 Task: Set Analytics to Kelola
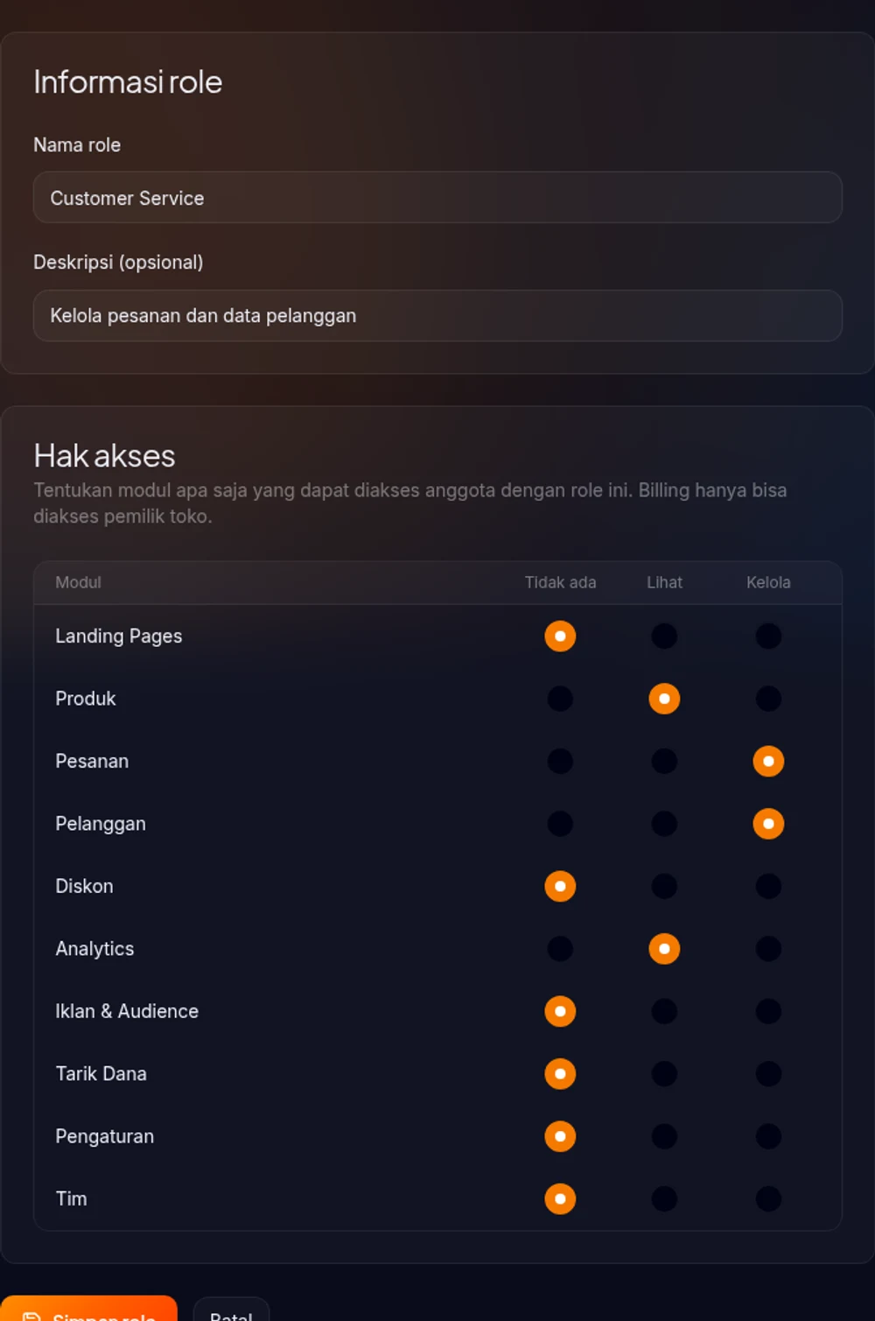click(768, 949)
